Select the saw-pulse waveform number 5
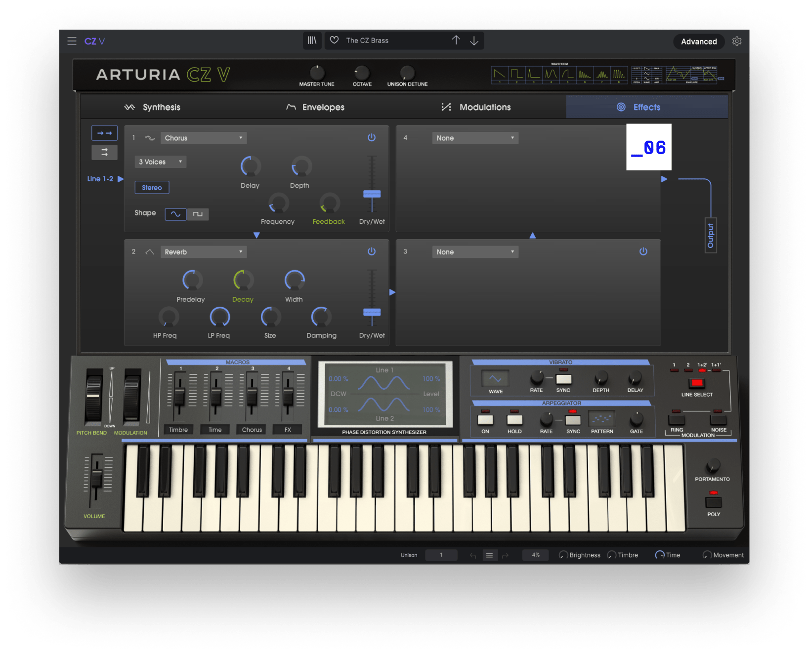Screen dimensions: 809x654 pos(567,75)
